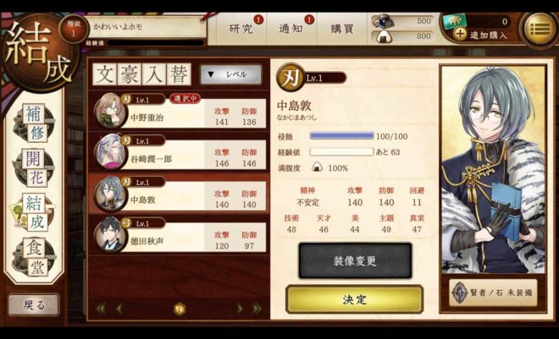
Task: Click the 賢者ノ石 未装備 stone slot
Action: click(x=494, y=293)
